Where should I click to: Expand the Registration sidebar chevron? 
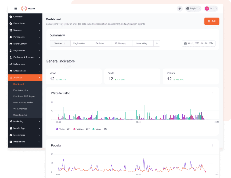(39, 51)
